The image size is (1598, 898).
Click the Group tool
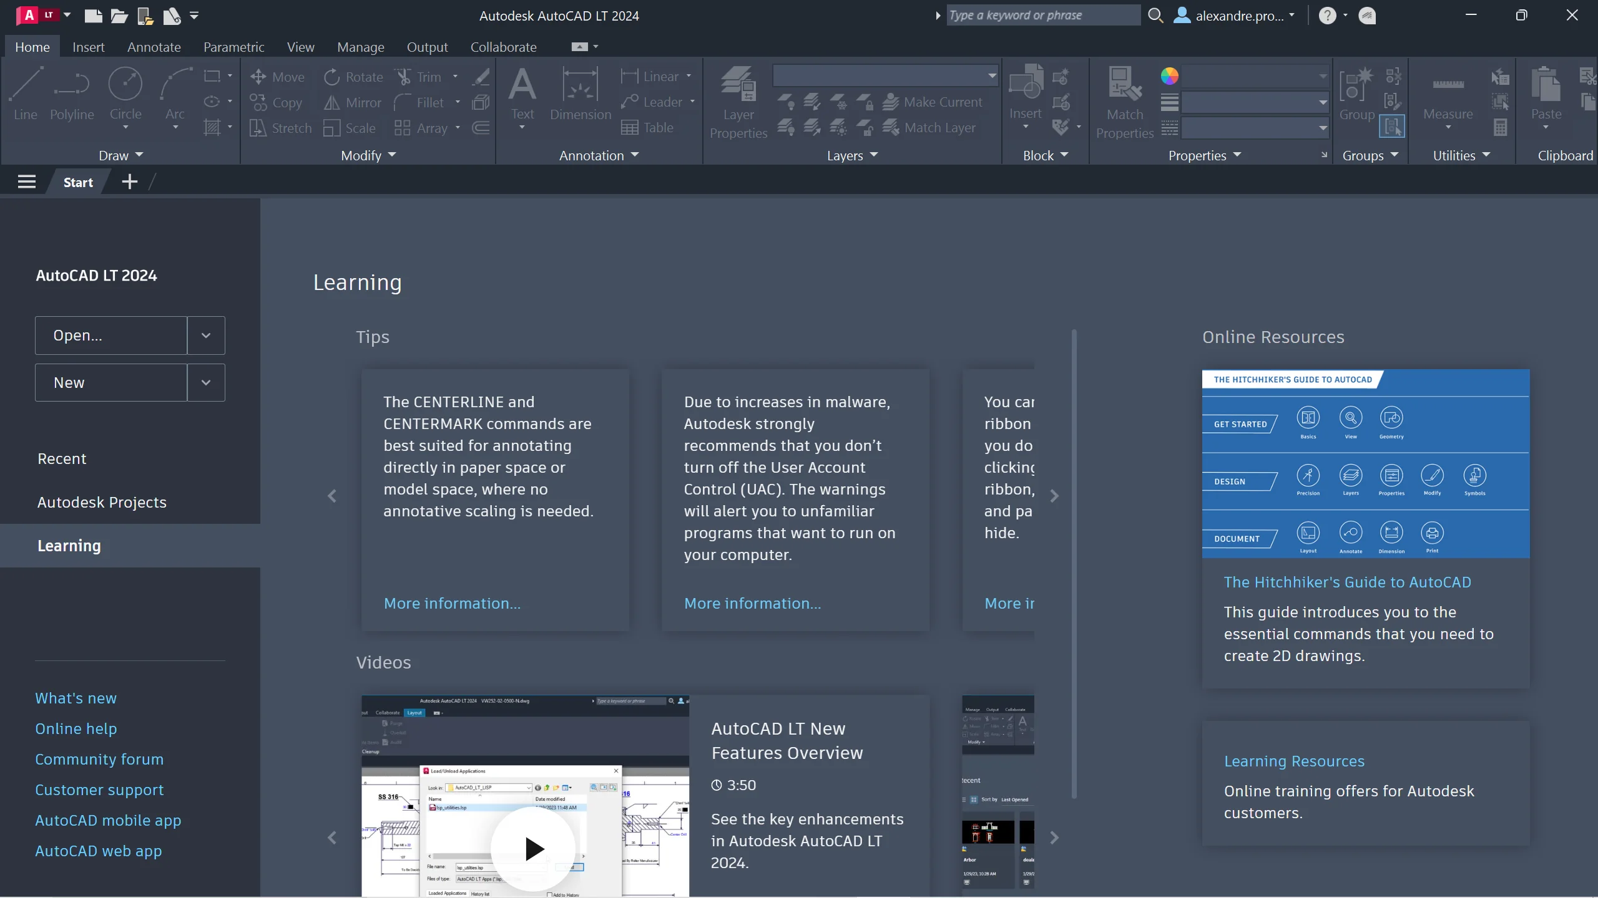click(x=1357, y=94)
